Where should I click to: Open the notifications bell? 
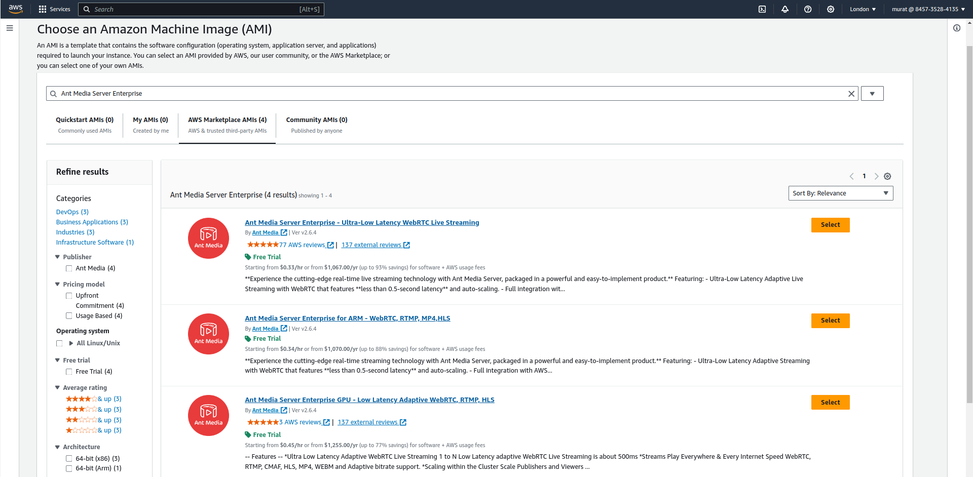click(785, 9)
